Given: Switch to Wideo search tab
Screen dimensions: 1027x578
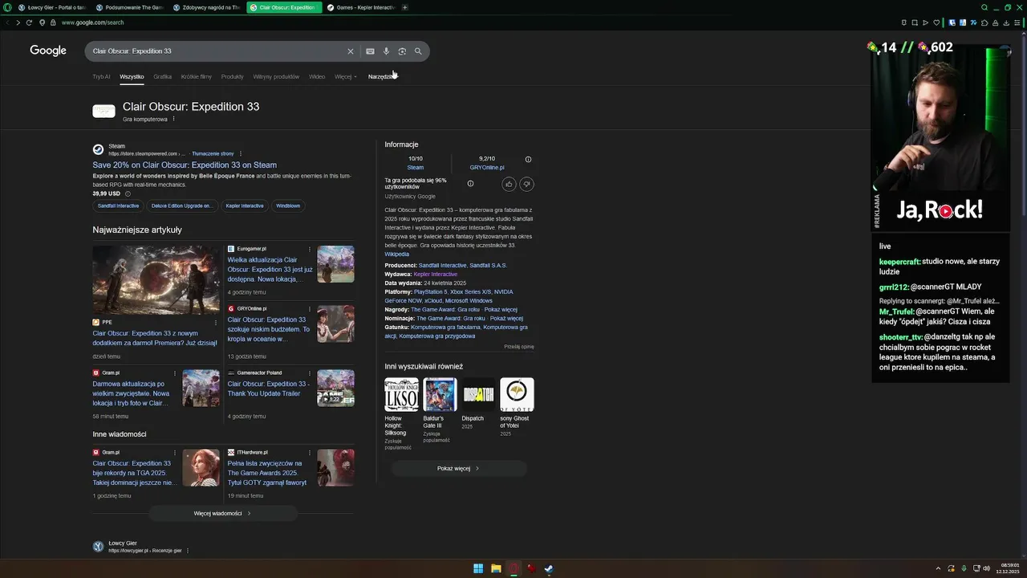Looking at the screenshot, I should (x=317, y=77).
